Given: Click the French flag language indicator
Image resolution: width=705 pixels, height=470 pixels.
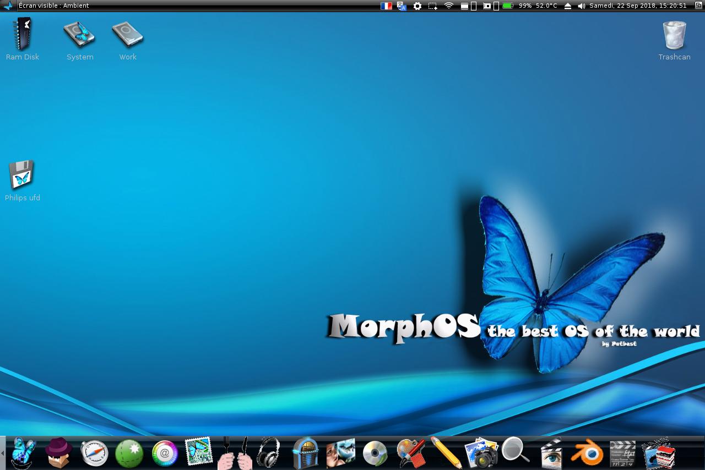Looking at the screenshot, I should pyautogui.click(x=386, y=6).
